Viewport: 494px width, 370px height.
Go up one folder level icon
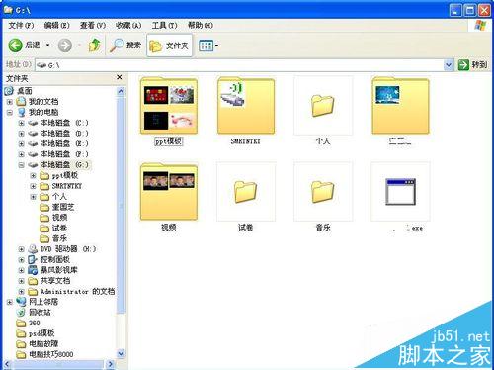click(x=95, y=46)
